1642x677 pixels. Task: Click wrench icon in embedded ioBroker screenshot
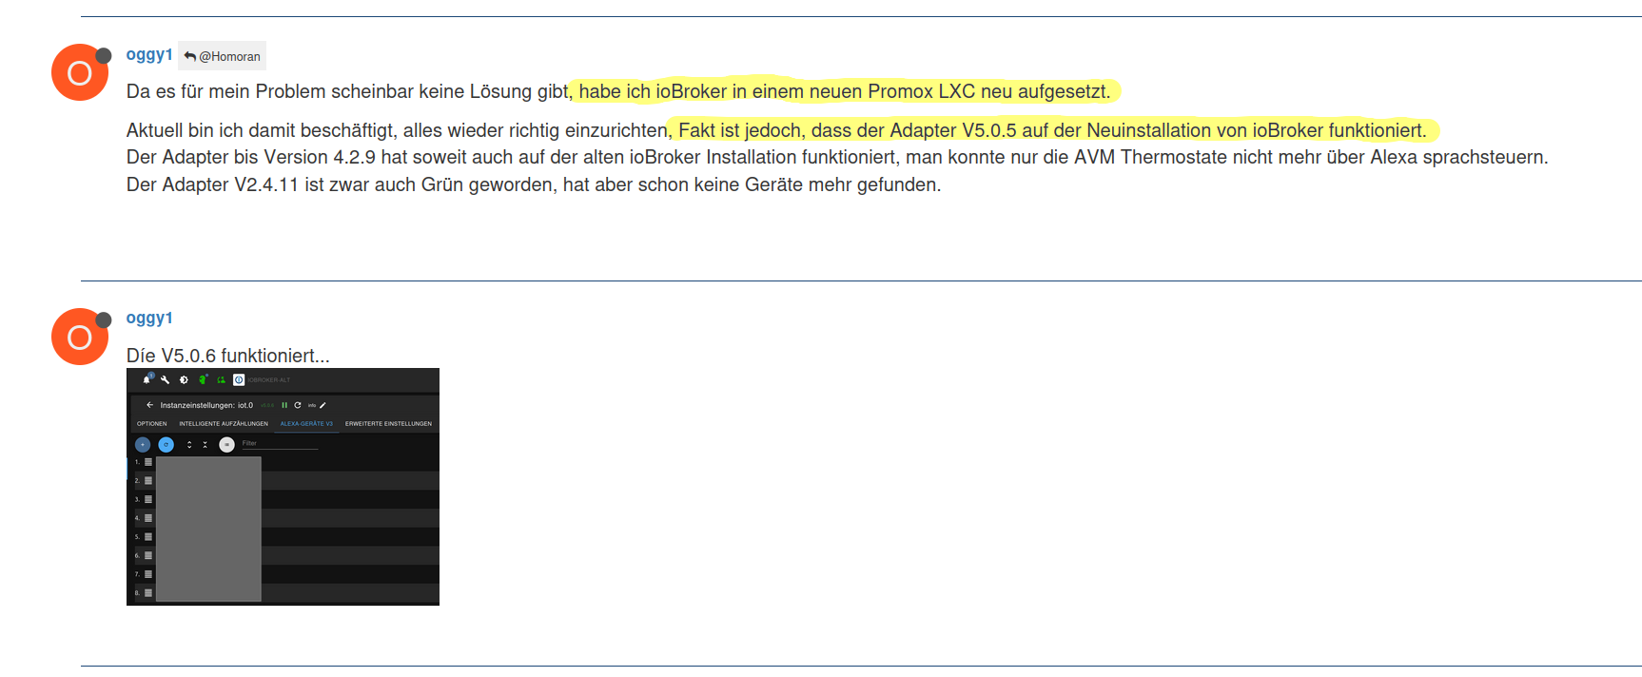165,379
